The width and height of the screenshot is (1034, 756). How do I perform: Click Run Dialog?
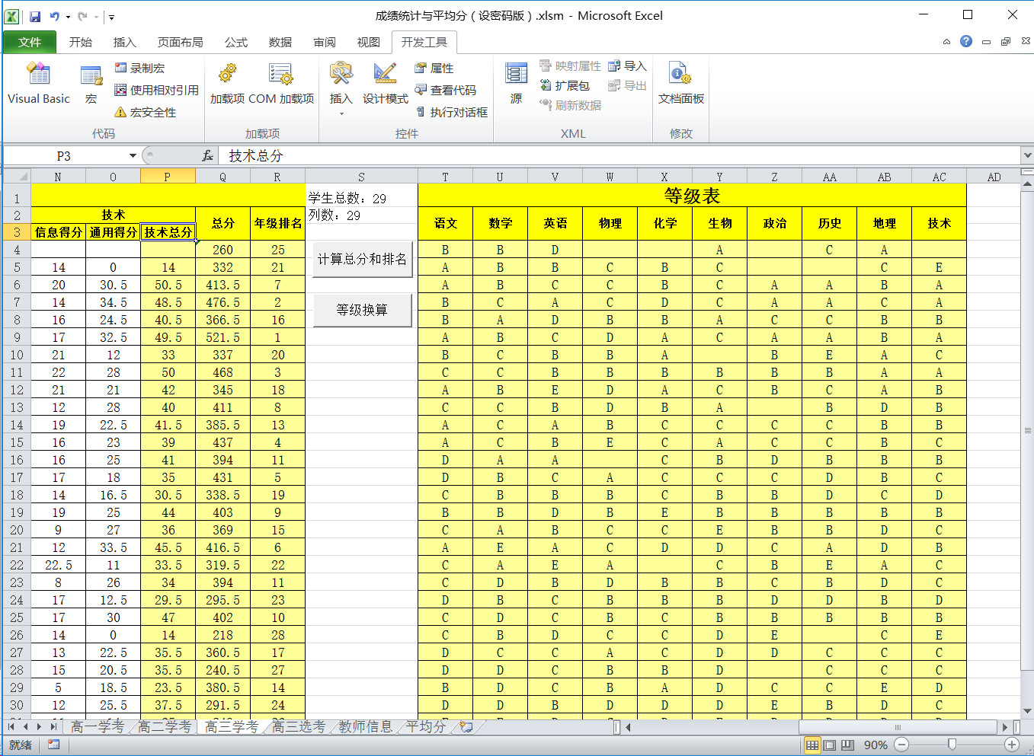click(452, 112)
